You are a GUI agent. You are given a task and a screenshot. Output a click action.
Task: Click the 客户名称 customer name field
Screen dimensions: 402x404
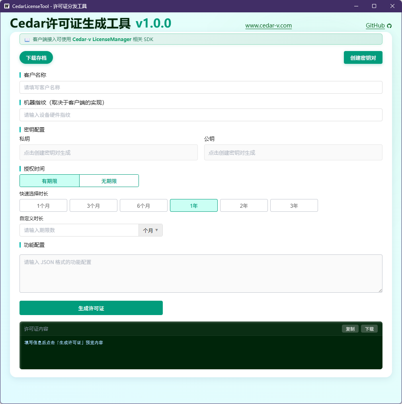pos(201,87)
